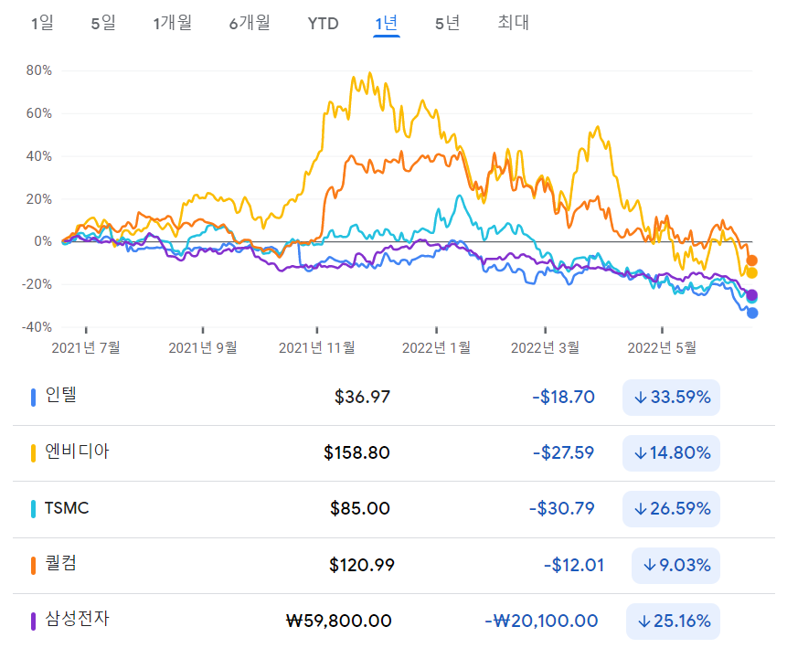Click the purple marker next to 삼성전자
787x648 pixels.
(x=33, y=621)
